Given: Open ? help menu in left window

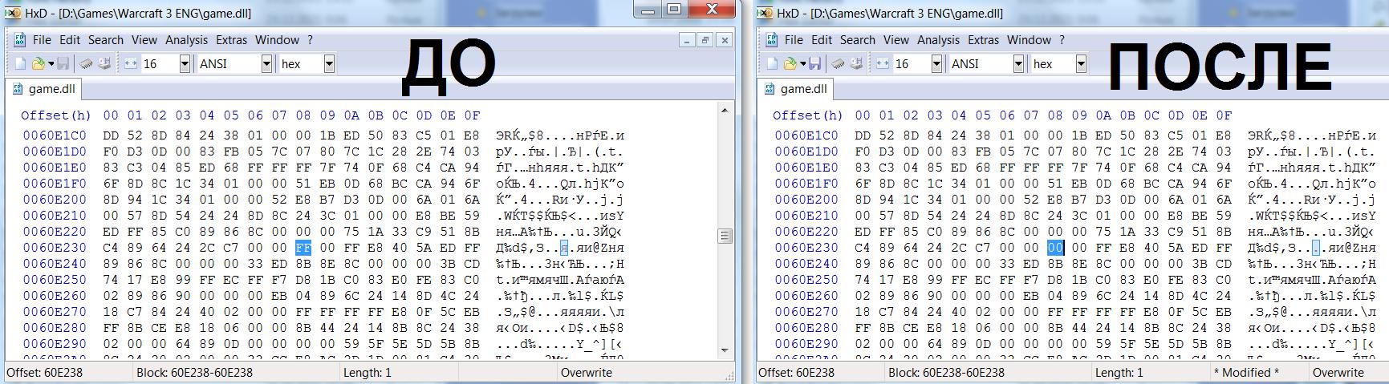Looking at the screenshot, I should (310, 39).
